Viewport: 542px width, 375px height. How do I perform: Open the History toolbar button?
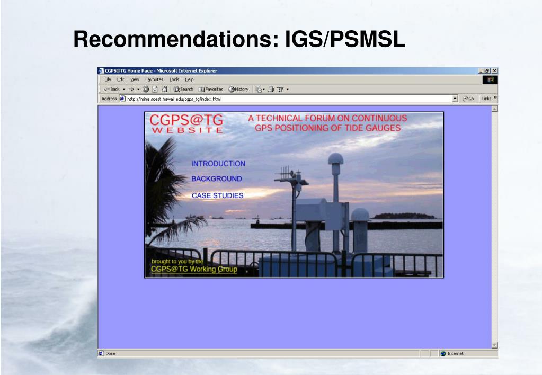click(238, 89)
